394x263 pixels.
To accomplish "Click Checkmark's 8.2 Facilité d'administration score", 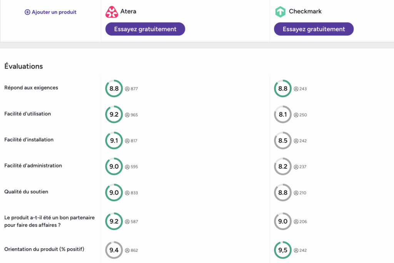I will click(283, 167).
